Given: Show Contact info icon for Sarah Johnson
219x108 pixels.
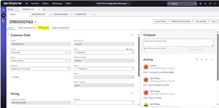Looking at the screenshot, I should 66,61.
